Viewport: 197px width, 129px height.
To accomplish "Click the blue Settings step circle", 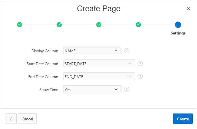I will [x=178, y=25].
